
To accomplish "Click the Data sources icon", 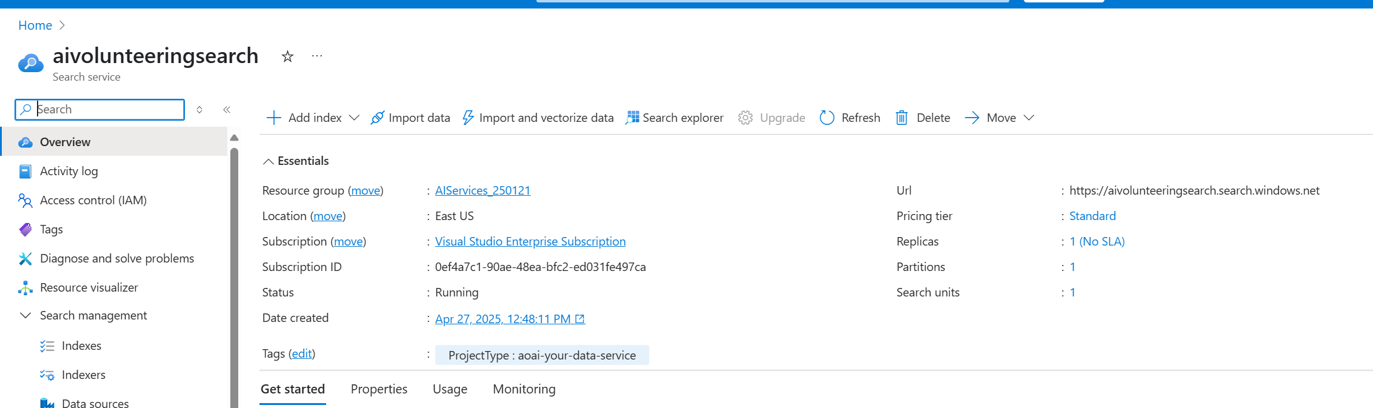I will (47, 403).
